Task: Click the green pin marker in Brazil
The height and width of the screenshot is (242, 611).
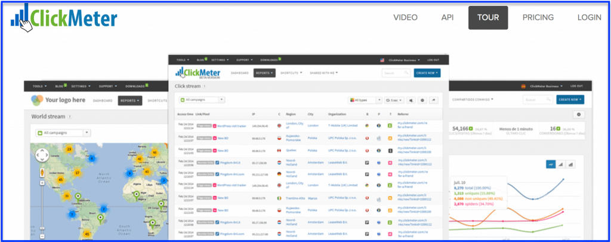Action: pyautogui.click(x=101, y=219)
